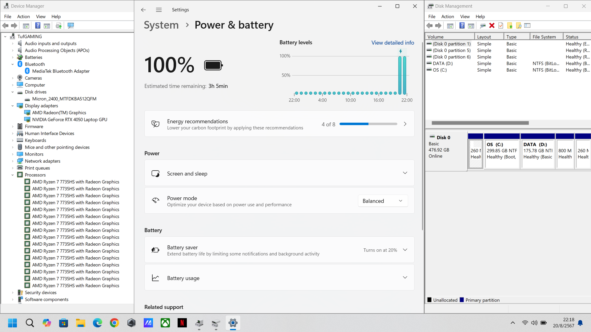Click Properties checkmark page icon in Disk Management

click(501, 26)
